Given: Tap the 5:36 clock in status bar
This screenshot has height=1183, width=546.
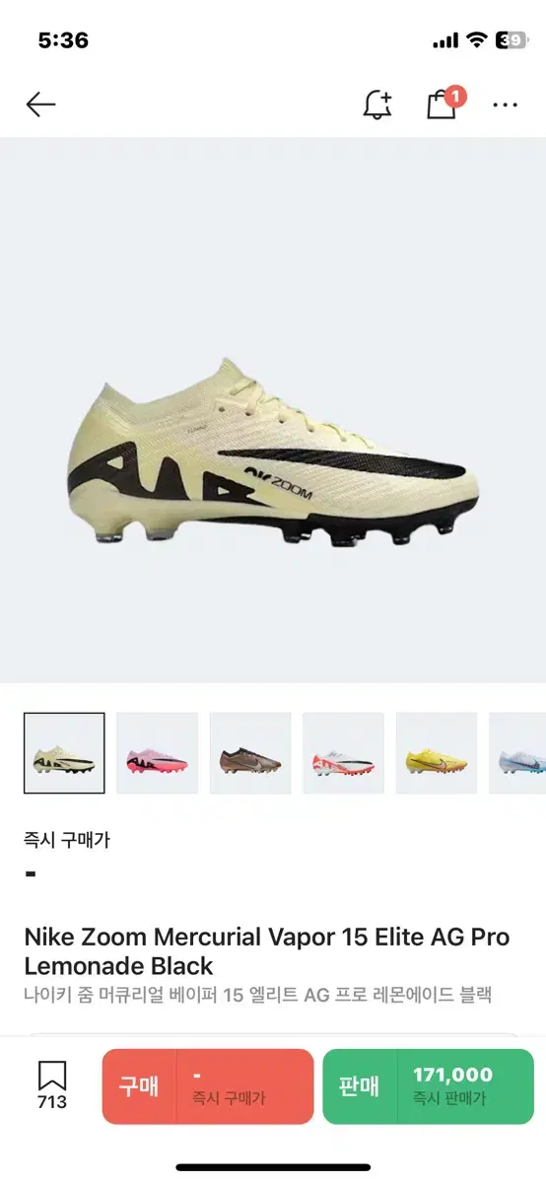Looking at the screenshot, I should (x=63, y=40).
